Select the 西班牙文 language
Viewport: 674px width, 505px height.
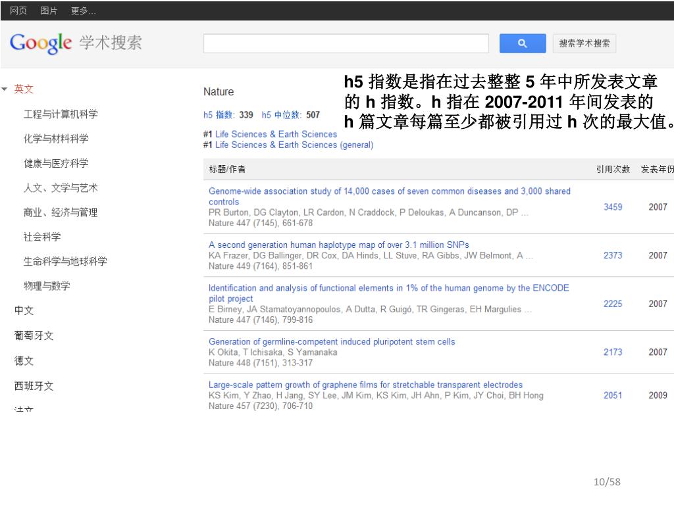click(x=34, y=386)
